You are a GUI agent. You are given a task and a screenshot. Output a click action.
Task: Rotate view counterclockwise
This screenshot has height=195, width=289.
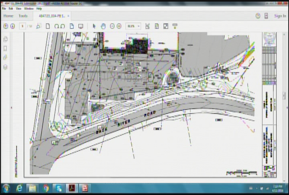pyautogui.click(x=57, y=26)
